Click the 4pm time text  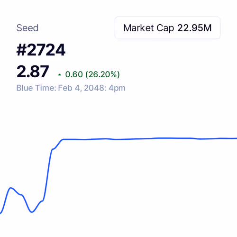(117, 88)
